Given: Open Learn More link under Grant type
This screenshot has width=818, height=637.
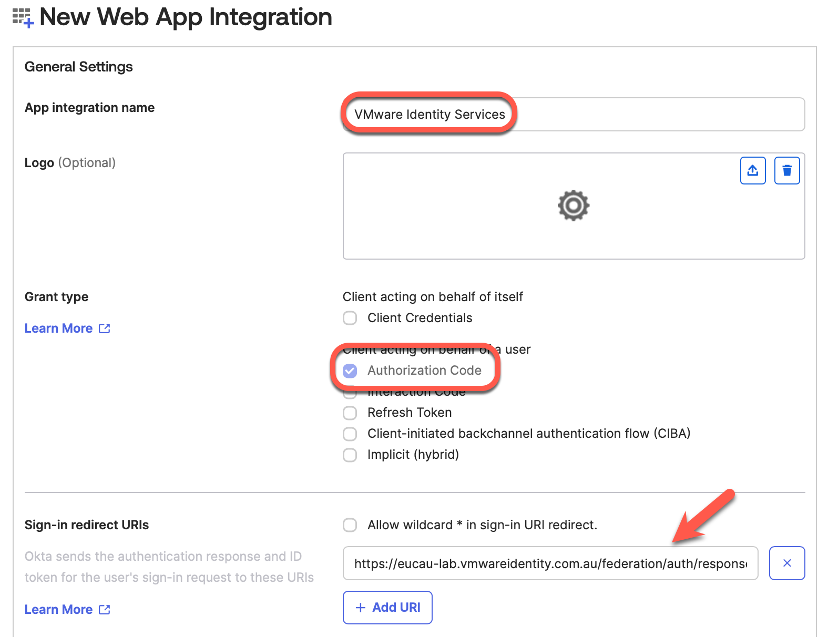Looking at the screenshot, I should (x=58, y=328).
